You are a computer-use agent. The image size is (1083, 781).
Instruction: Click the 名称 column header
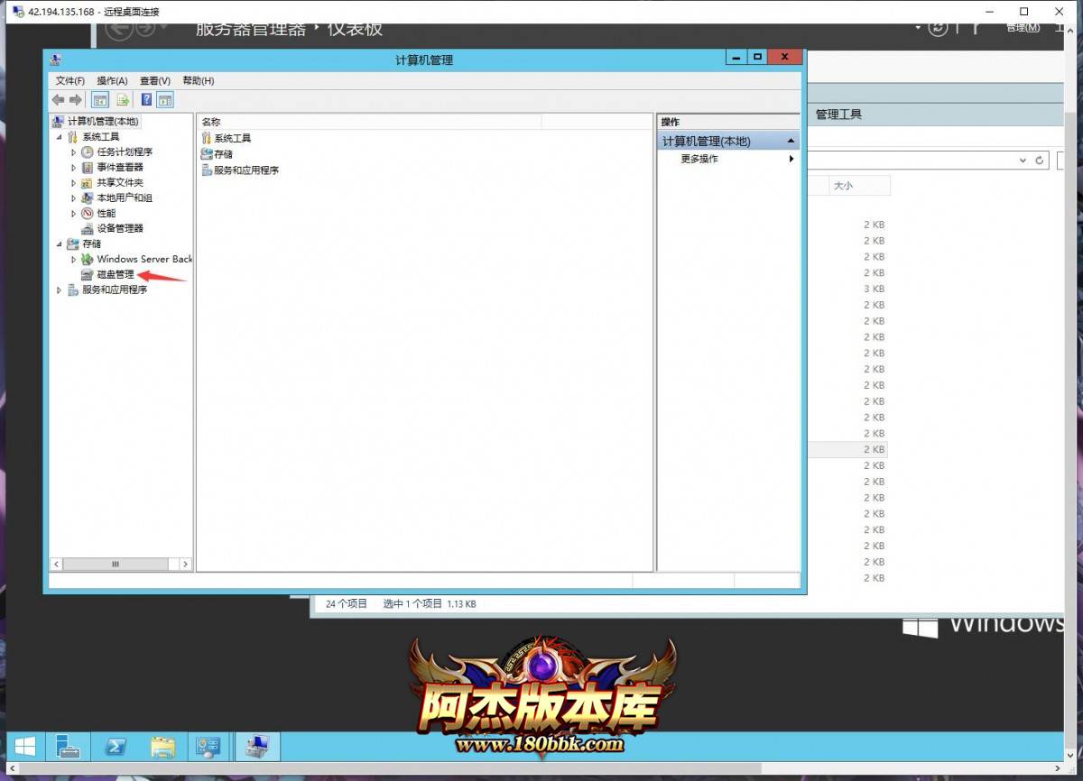(x=369, y=121)
